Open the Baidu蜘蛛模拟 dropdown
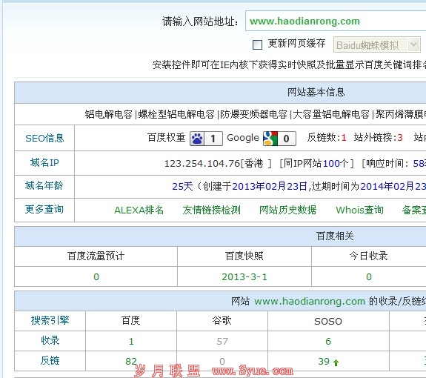The width and height of the screenshot is (426, 378). click(x=377, y=44)
